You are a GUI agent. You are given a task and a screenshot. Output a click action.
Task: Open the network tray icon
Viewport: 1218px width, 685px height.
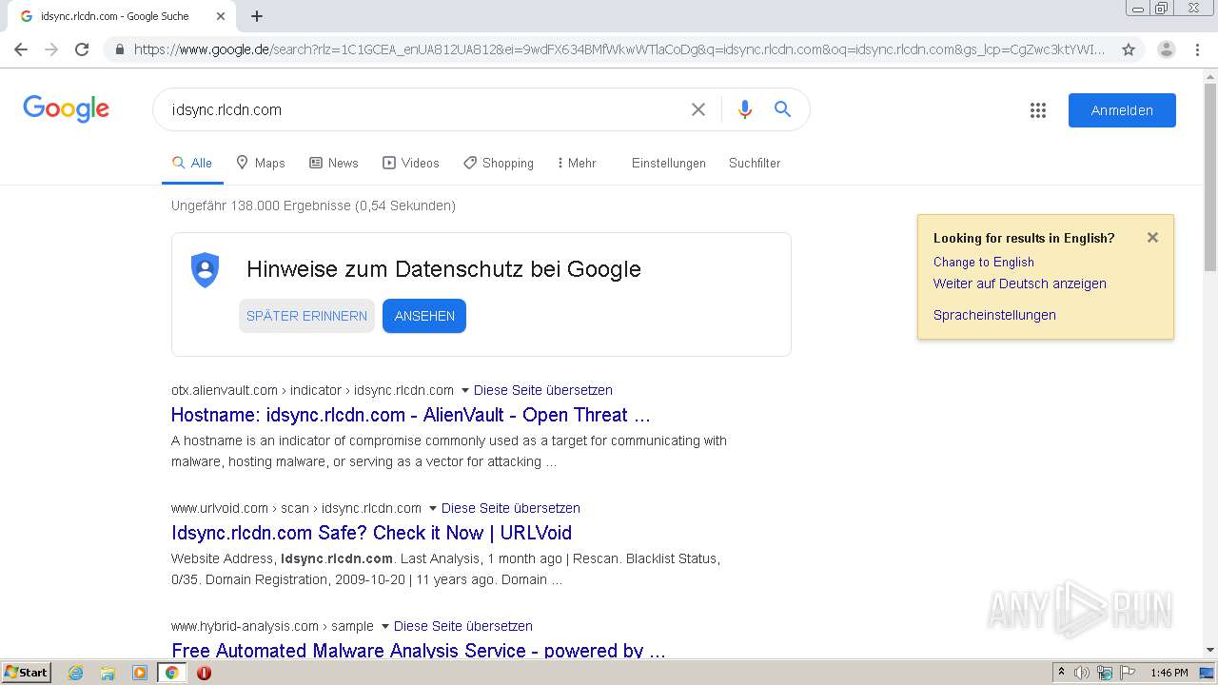click(x=1105, y=673)
